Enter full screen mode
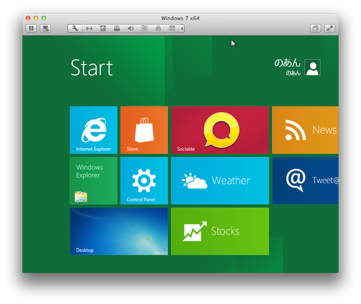 330,28
